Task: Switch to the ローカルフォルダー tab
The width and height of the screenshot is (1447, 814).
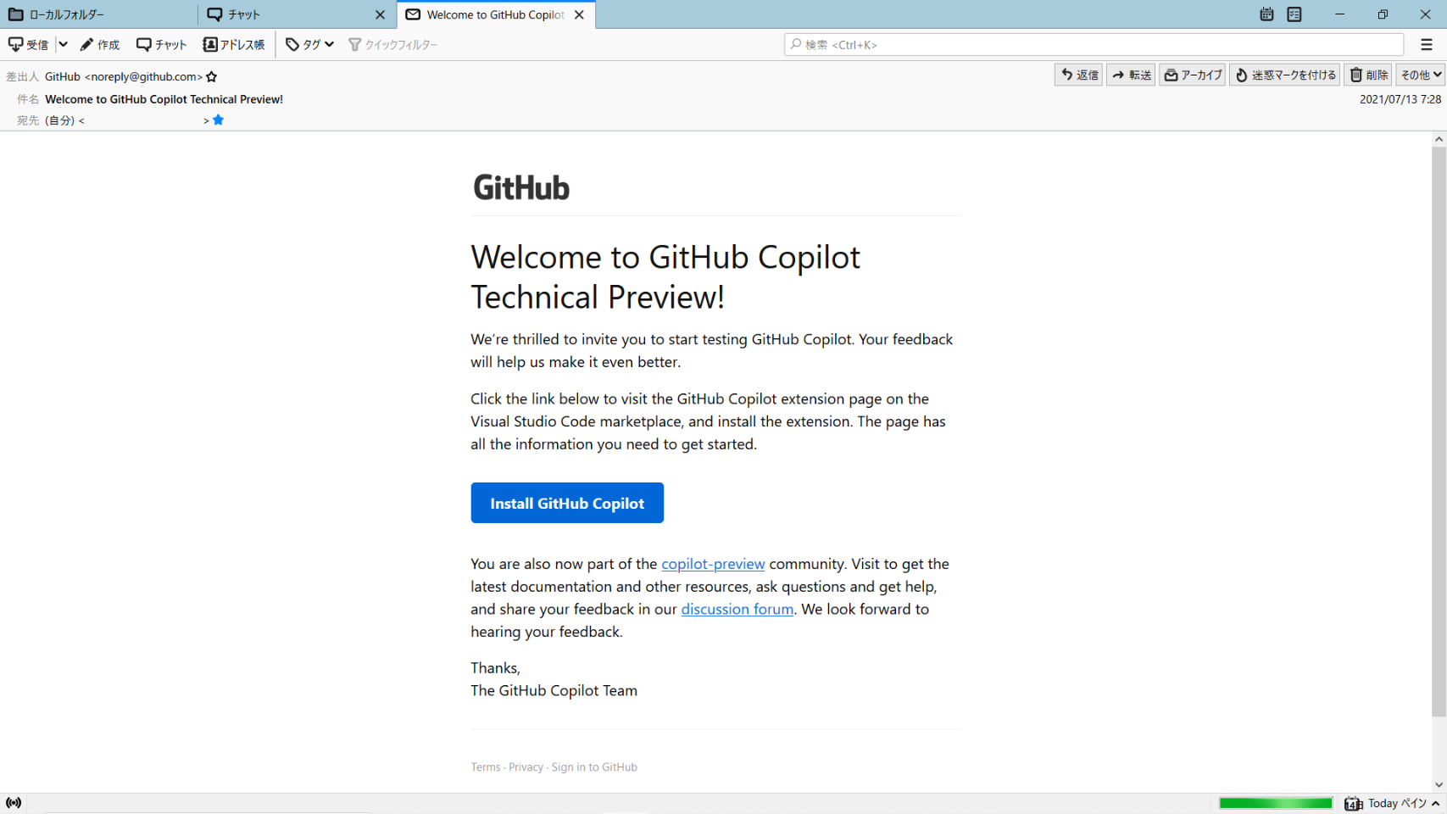Action: [97, 14]
